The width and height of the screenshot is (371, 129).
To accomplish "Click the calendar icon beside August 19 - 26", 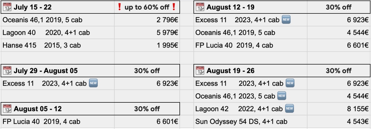I will tap(200, 71).
